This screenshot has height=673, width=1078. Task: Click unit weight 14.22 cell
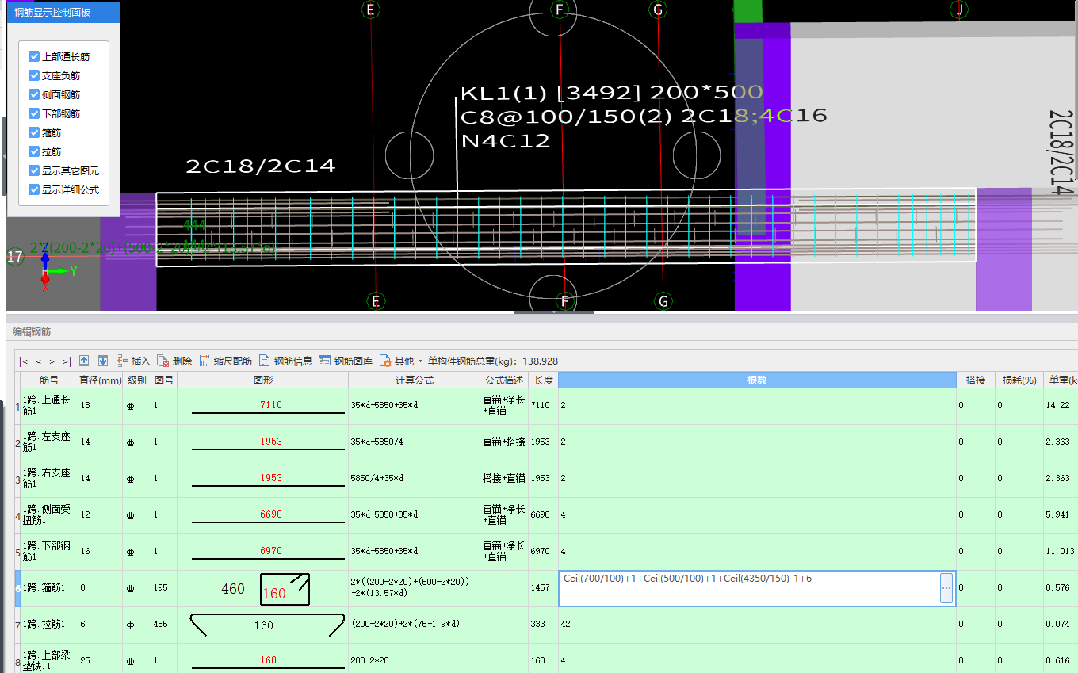[x=1060, y=405]
